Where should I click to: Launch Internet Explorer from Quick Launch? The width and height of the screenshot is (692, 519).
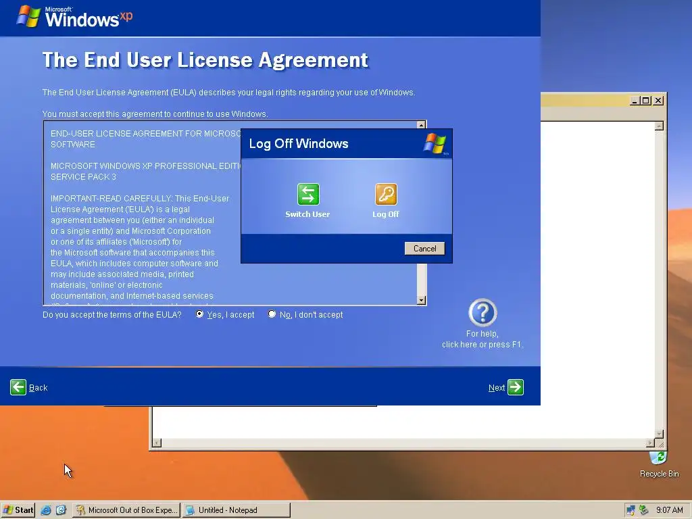tap(45, 510)
